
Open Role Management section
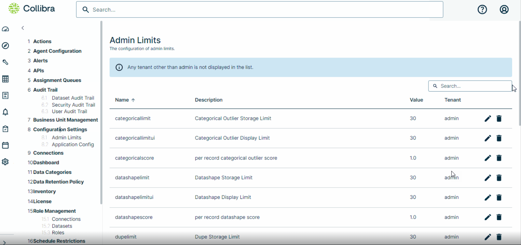click(54, 211)
